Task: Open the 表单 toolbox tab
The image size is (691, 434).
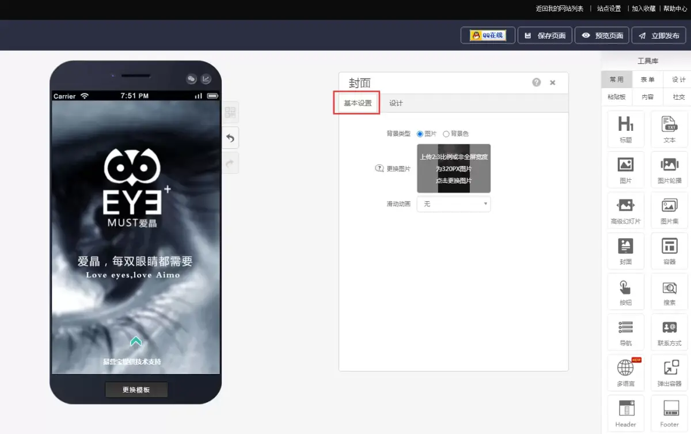Action: coord(648,80)
